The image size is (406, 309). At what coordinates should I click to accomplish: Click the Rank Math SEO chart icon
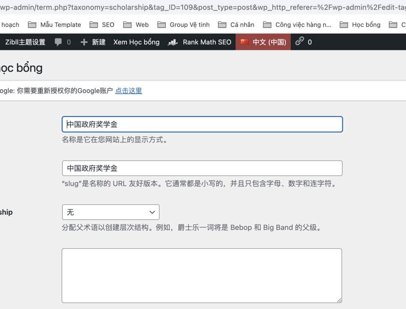(173, 42)
